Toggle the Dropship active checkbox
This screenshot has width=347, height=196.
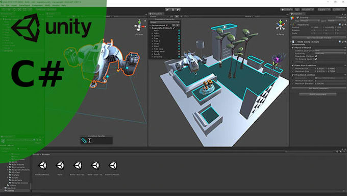298,17
